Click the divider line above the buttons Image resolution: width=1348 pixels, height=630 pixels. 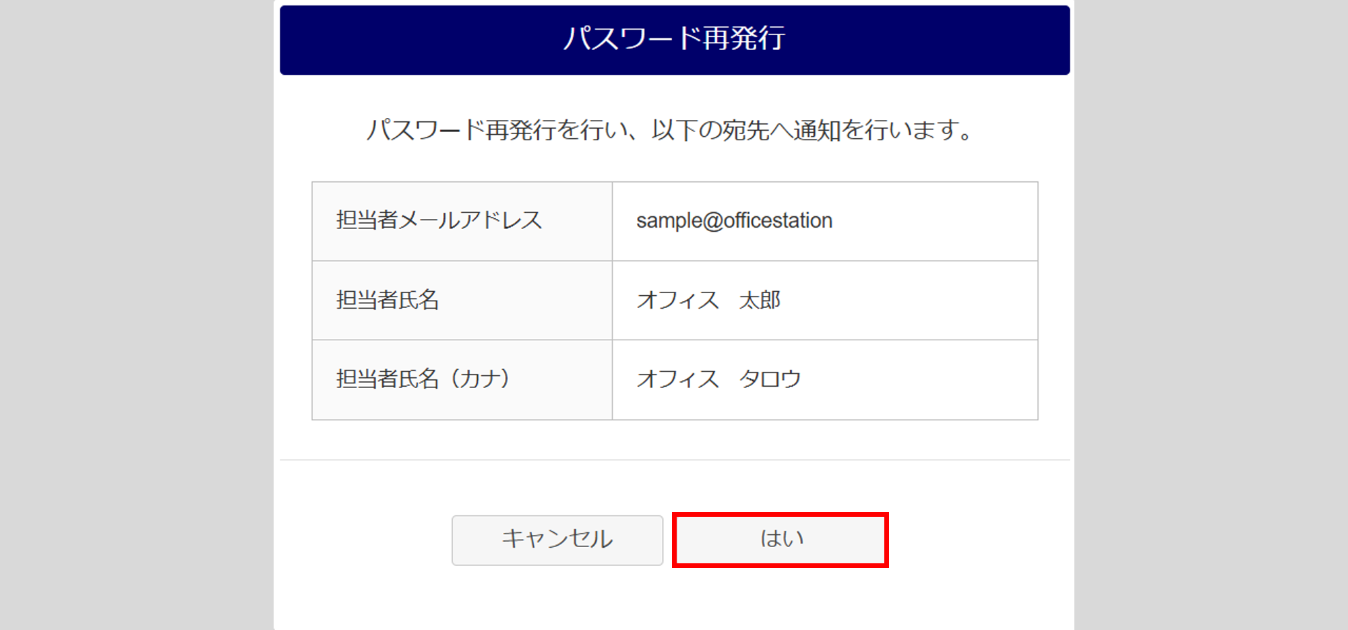coord(674,460)
